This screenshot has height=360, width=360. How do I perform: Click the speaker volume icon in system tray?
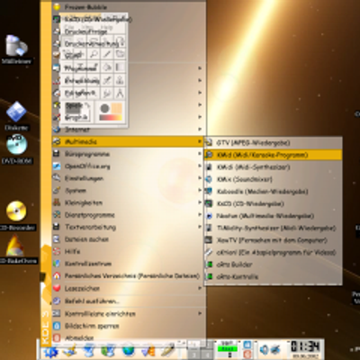264,350
